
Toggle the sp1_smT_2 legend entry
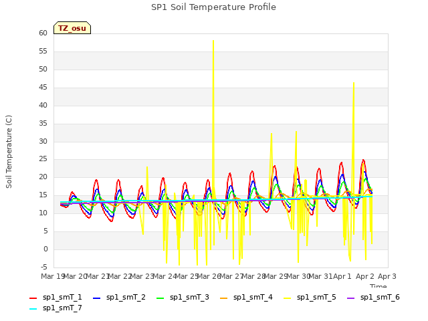click(x=119, y=297)
